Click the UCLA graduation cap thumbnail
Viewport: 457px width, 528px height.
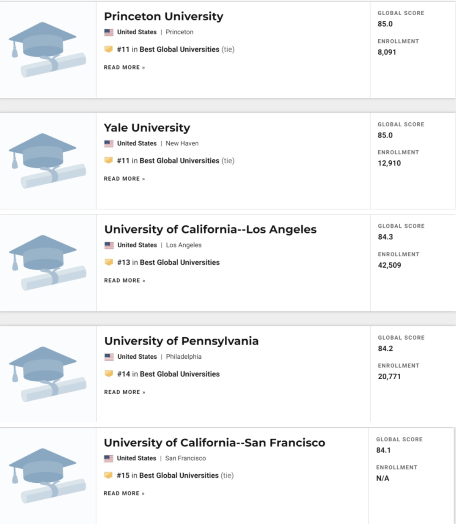[47, 263]
